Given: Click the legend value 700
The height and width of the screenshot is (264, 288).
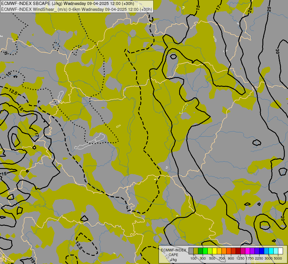Looking at the screenshot, I should pyautogui.click(x=222, y=258).
